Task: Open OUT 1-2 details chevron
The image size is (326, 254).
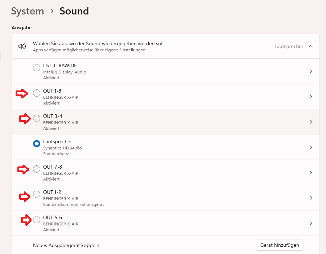Action: pos(311,198)
